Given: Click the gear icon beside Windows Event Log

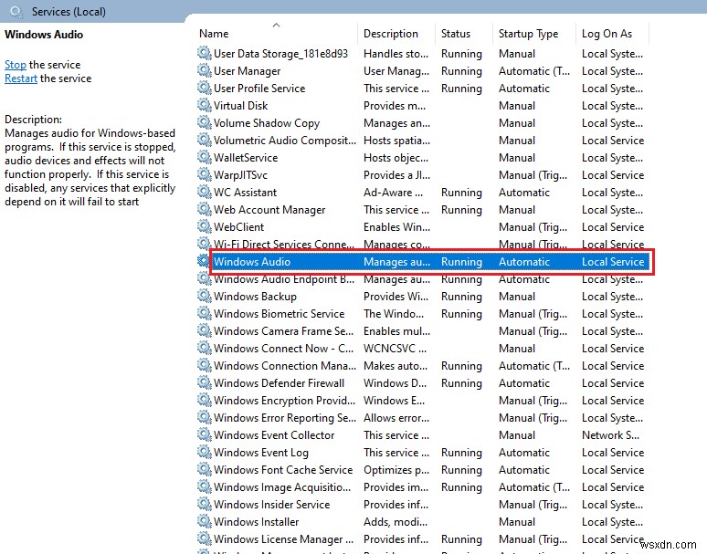Looking at the screenshot, I should 205,452.
